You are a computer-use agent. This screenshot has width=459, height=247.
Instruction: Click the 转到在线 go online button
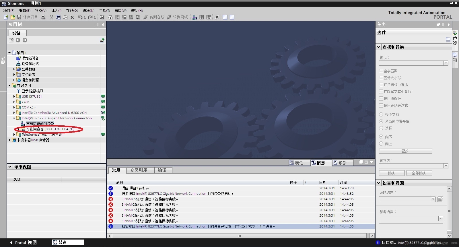click(x=154, y=17)
